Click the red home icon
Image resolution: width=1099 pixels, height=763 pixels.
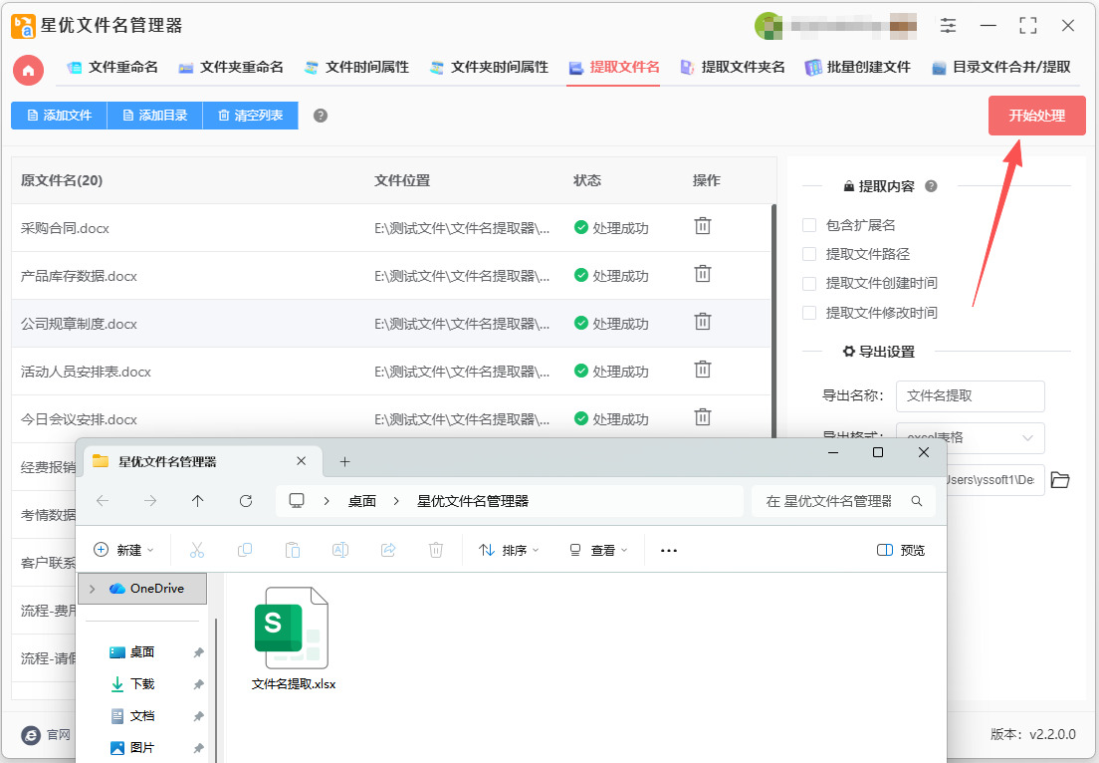pos(28,69)
